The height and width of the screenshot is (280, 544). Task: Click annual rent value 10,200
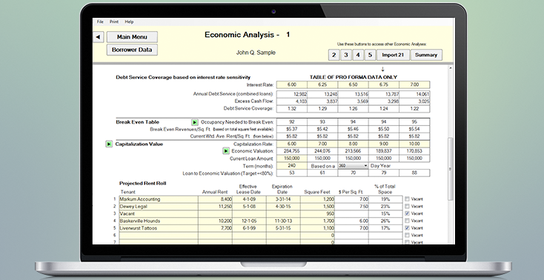tap(215, 221)
